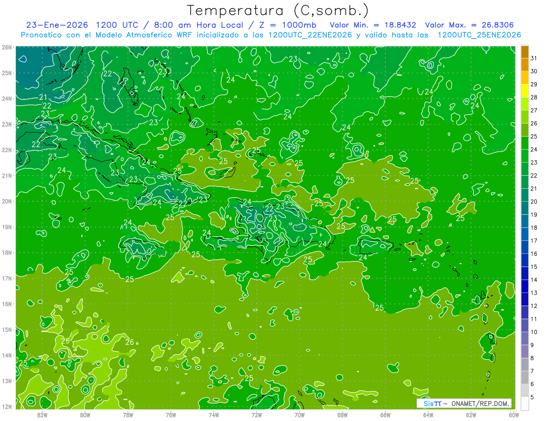The height and width of the screenshot is (421, 546).
Task: Click the "25N" latitude axis label
Action: pyautogui.click(x=6, y=73)
